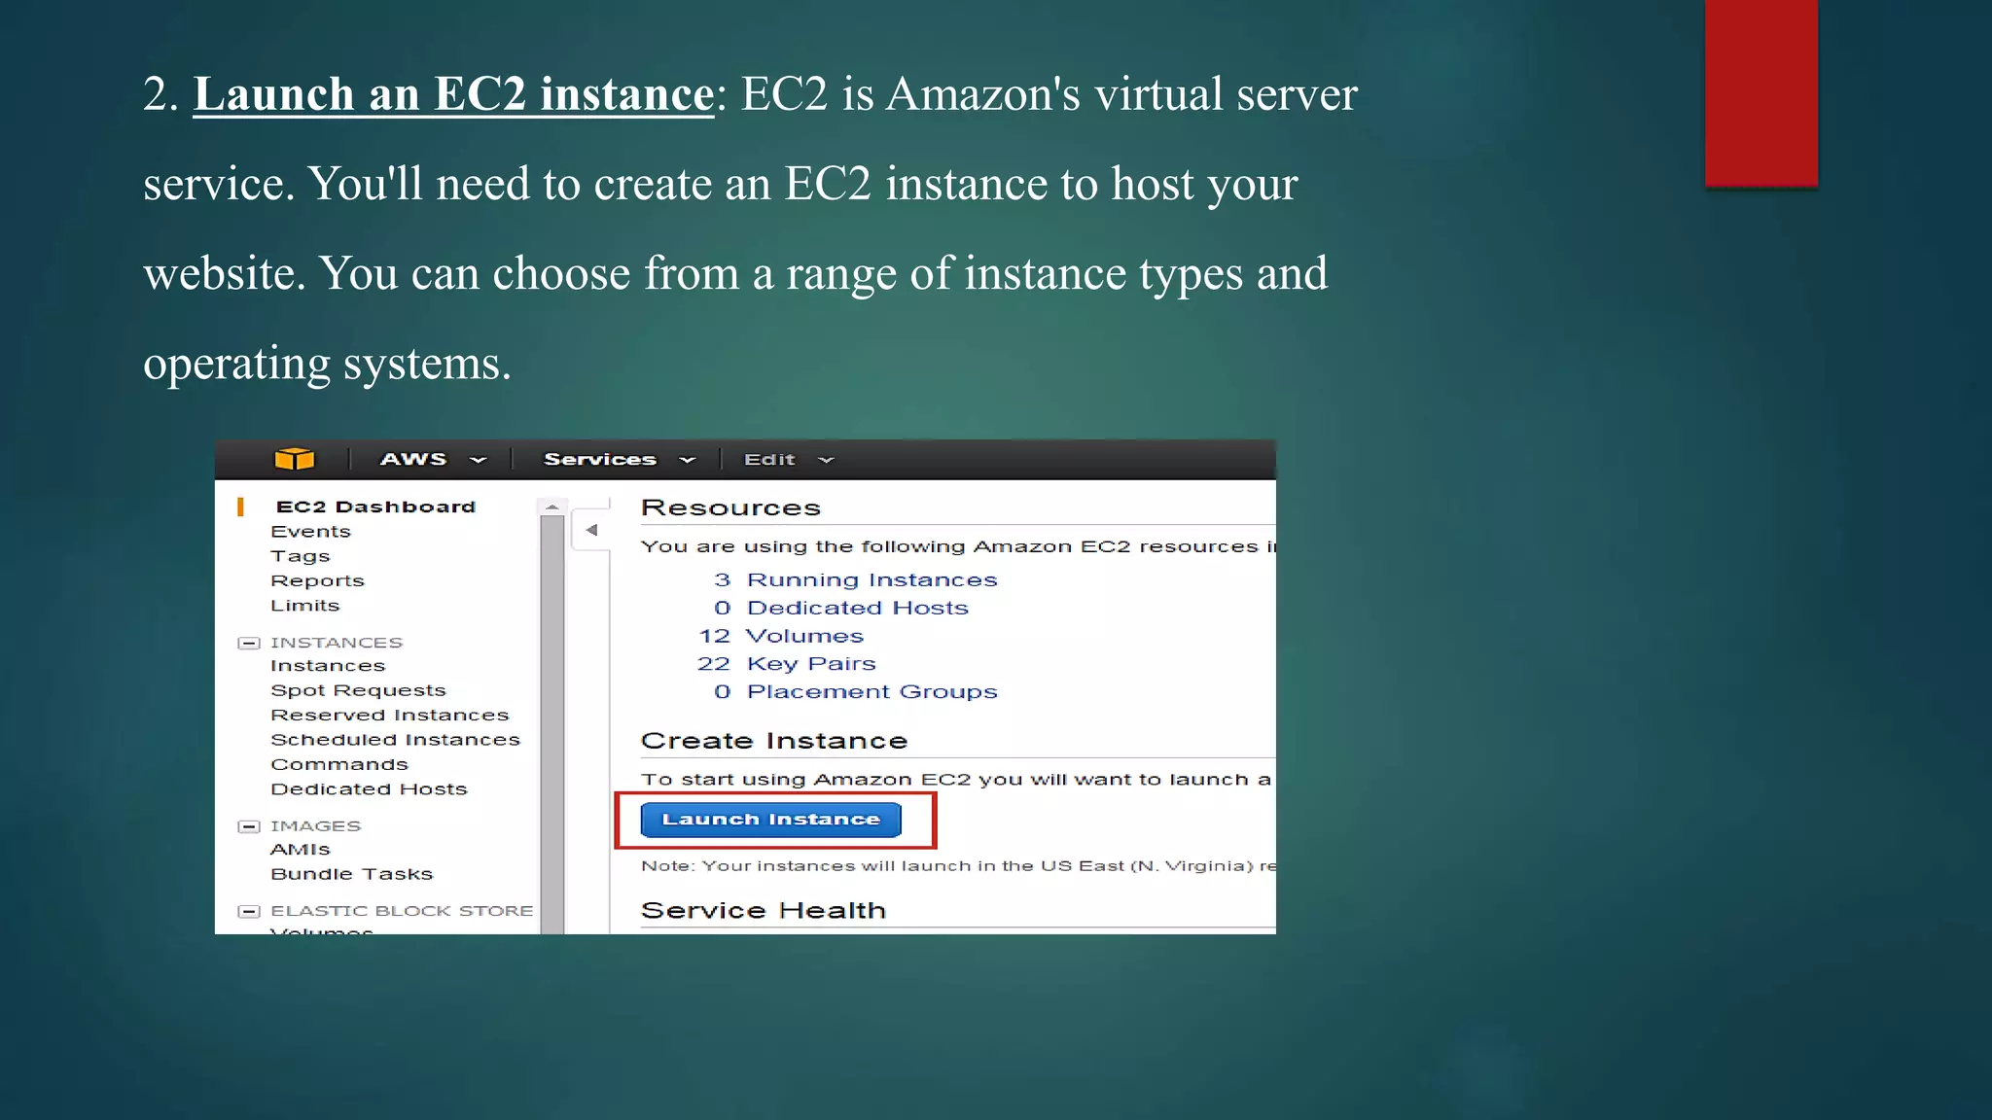Viewport: 1992px width, 1120px height.
Task: Select EC2 Dashboard in the sidebar
Action: 375,507
